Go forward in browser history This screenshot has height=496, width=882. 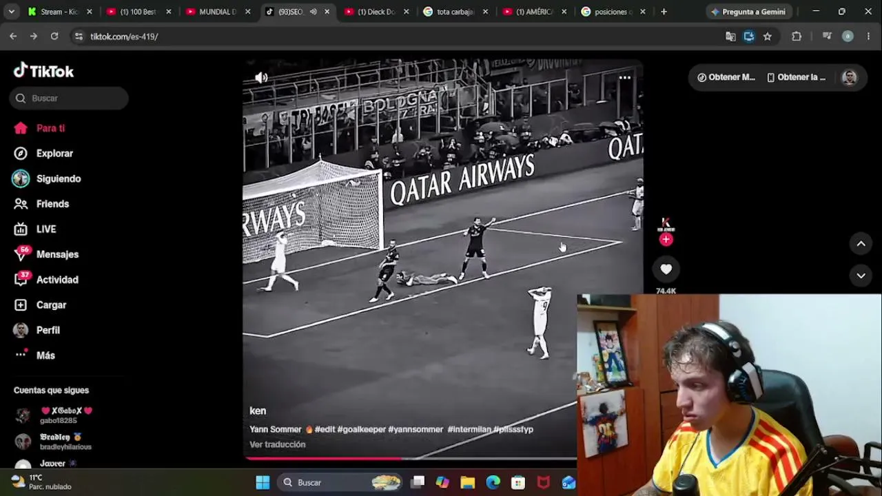[33, 37]
